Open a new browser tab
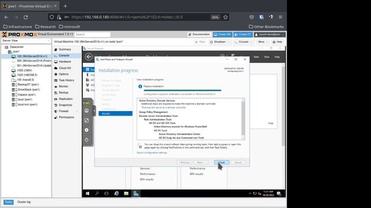The width and height of the screenshot is (371, 208). pos(66,6)
